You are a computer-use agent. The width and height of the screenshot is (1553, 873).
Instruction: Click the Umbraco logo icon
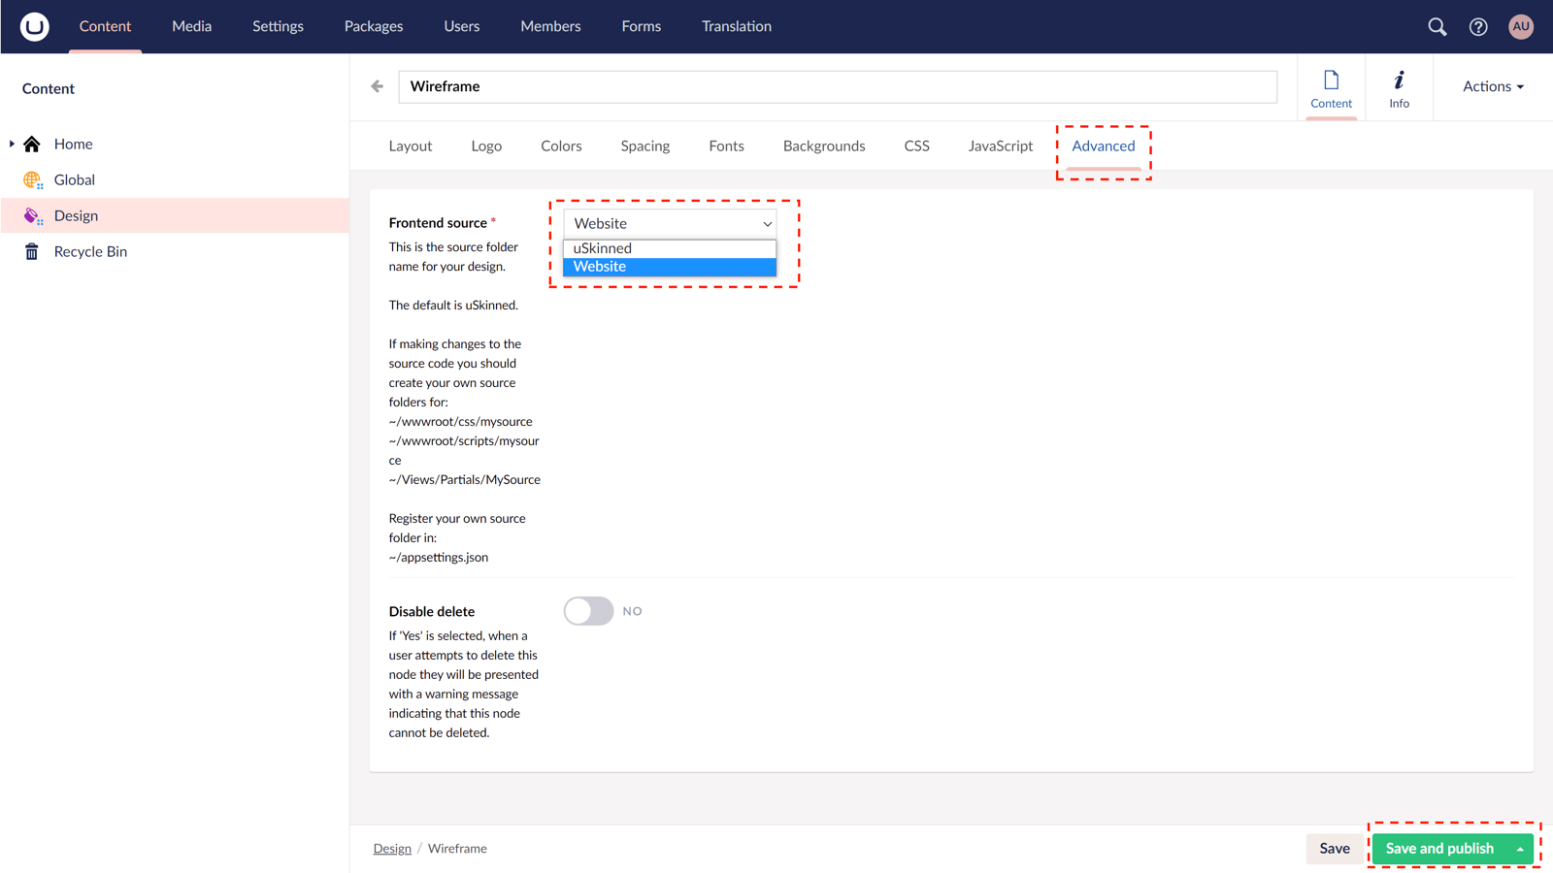34,26
